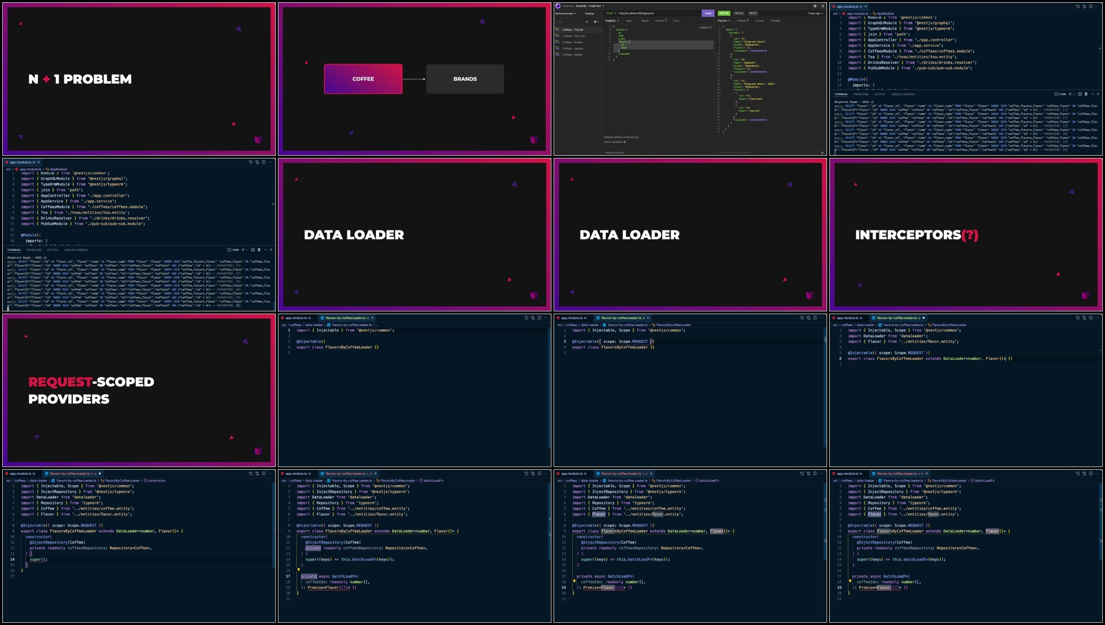Open the create request plus-circle menu
Viewport: 1105px width, 625px height.
pyautogui.click(x=596, y=22)
